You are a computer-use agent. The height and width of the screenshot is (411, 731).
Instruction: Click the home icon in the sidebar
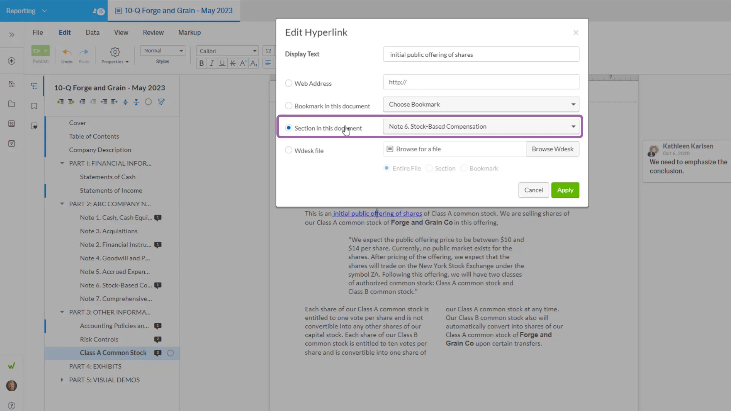pyautogui.click(x=12, y=84)
